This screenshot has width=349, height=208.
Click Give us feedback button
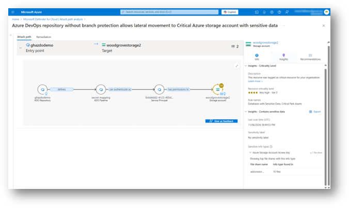221,121
